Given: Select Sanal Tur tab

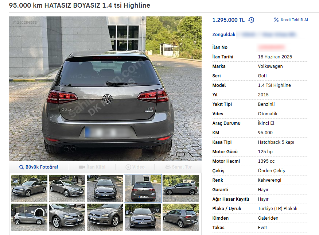Looking at the screenshot, I should (x=178, y=167).
